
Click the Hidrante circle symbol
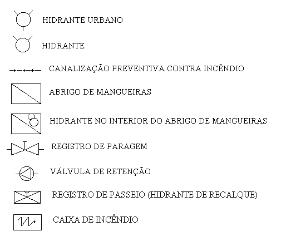click(23, 44)
